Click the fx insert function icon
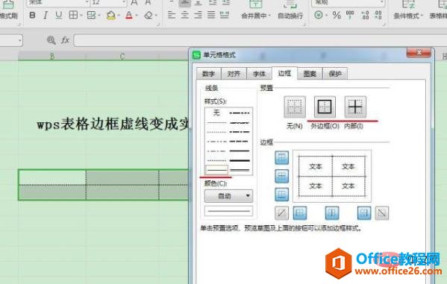 (65, 40)
